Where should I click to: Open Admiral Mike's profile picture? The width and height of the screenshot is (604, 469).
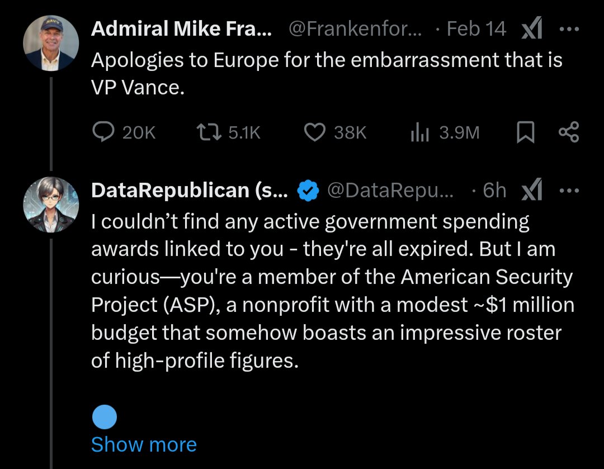51,43
